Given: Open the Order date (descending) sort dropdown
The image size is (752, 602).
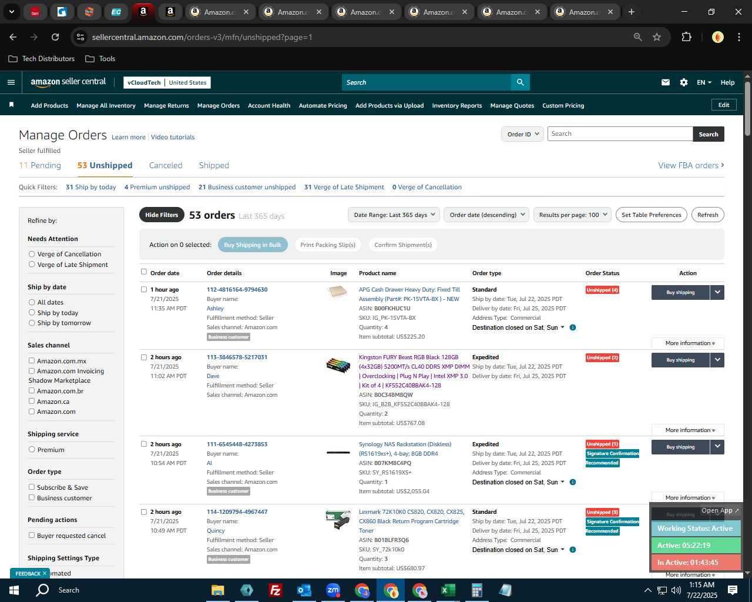Looking at the screenshot, I should [486, 215].
